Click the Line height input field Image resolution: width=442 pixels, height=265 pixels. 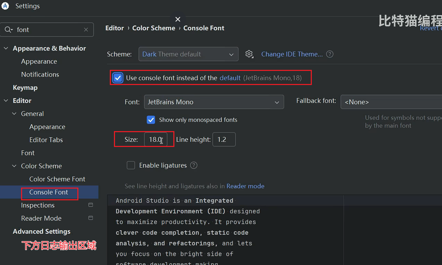224,139
